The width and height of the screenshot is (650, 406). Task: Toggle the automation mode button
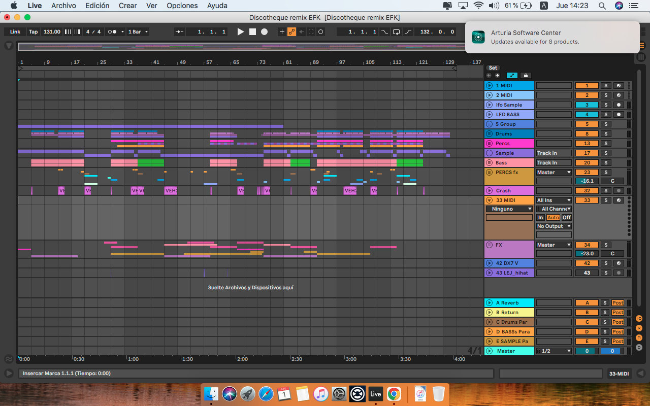pyautogui.click(x=512, y=75)
